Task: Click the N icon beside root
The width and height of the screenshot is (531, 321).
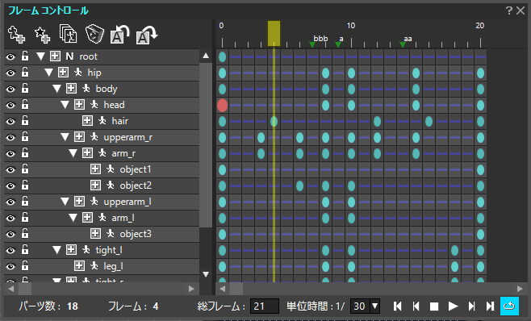Action: 69,56
